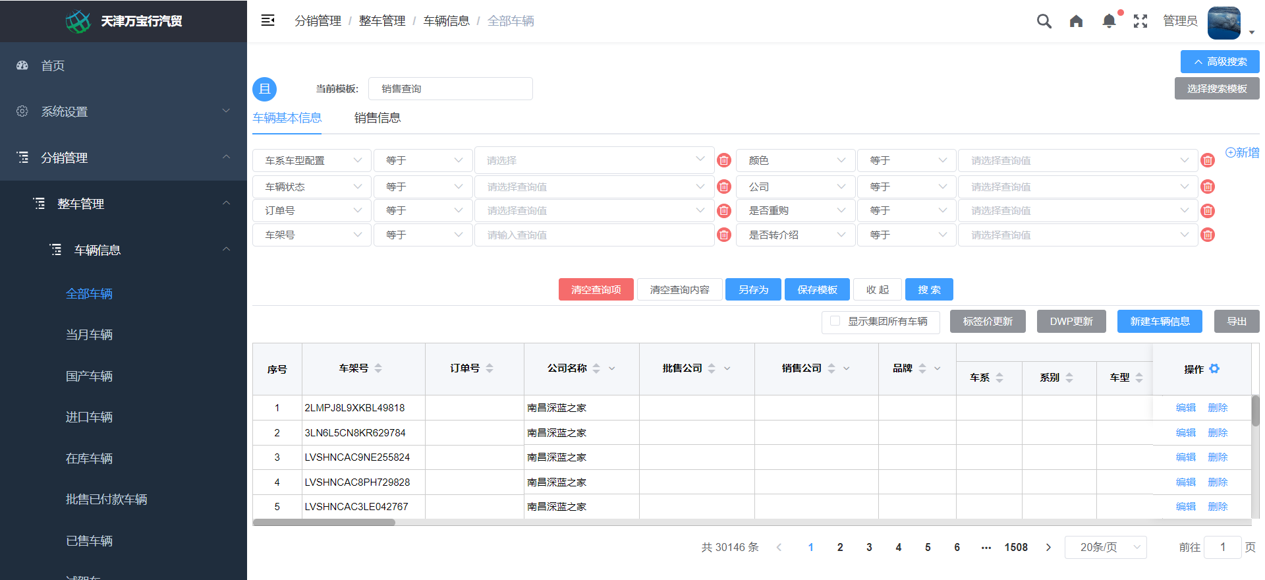Delete the 订单号 query row

724,211
